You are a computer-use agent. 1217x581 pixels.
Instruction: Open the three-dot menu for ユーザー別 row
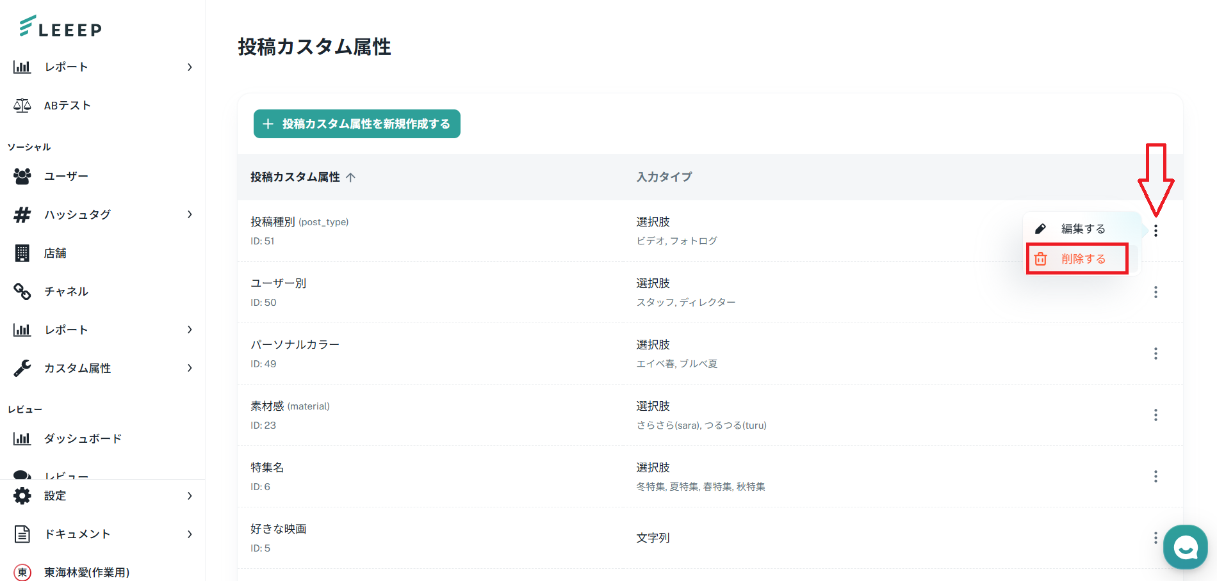(x=1156, y=292)
